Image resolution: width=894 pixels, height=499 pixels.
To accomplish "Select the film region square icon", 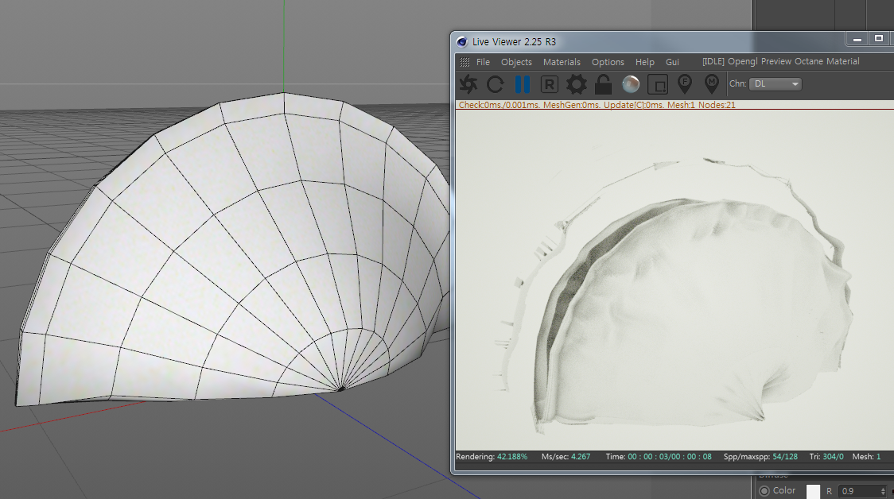I will 657,84.
